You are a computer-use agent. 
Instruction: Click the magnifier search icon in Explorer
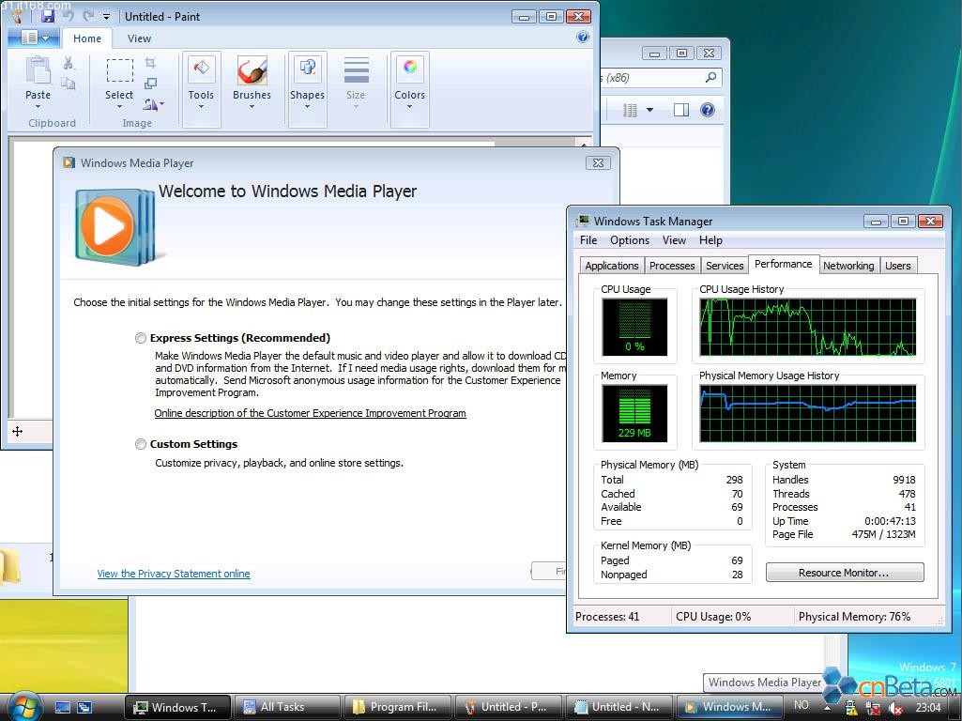710,77
